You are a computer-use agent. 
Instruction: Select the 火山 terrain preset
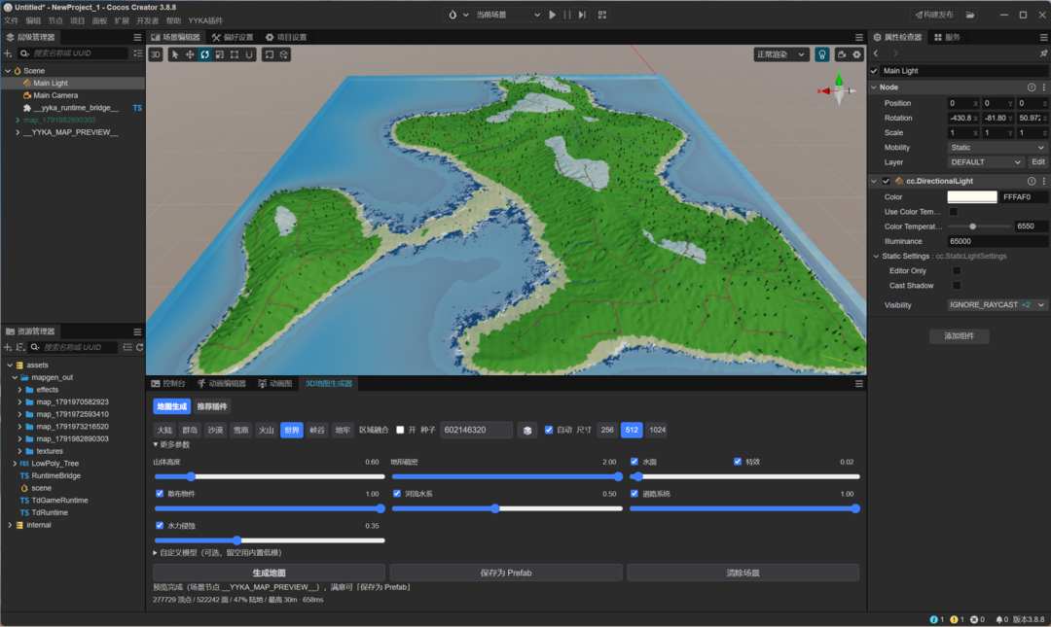tap(266, 430)
